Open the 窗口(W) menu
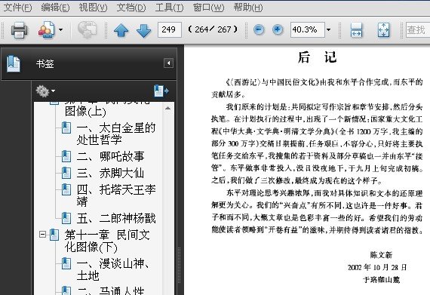Viewport: 430px width, 295px height. (x=208, y=8)
